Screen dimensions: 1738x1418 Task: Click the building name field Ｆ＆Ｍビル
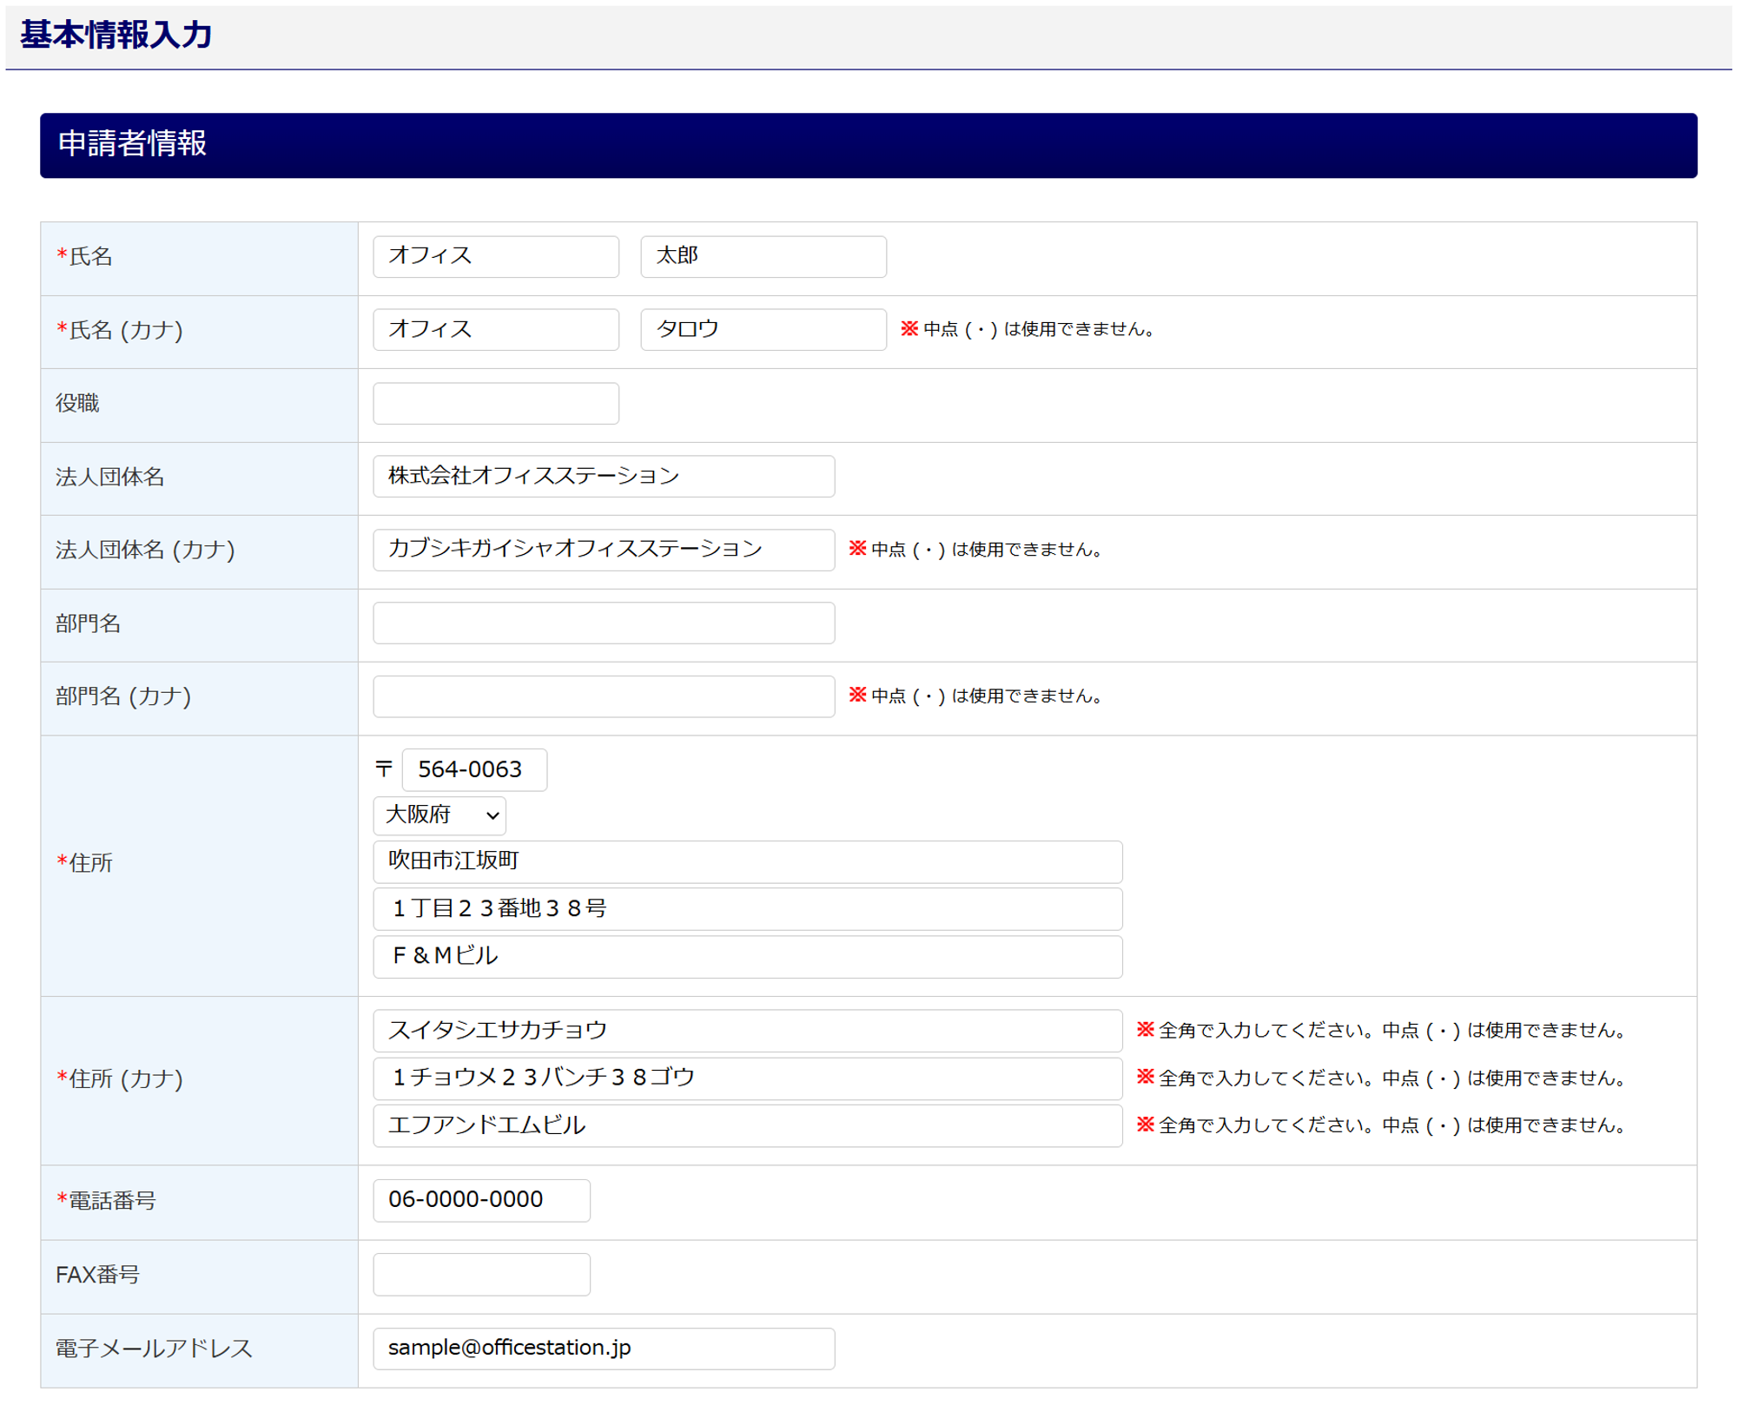click(x=747, y=956)
